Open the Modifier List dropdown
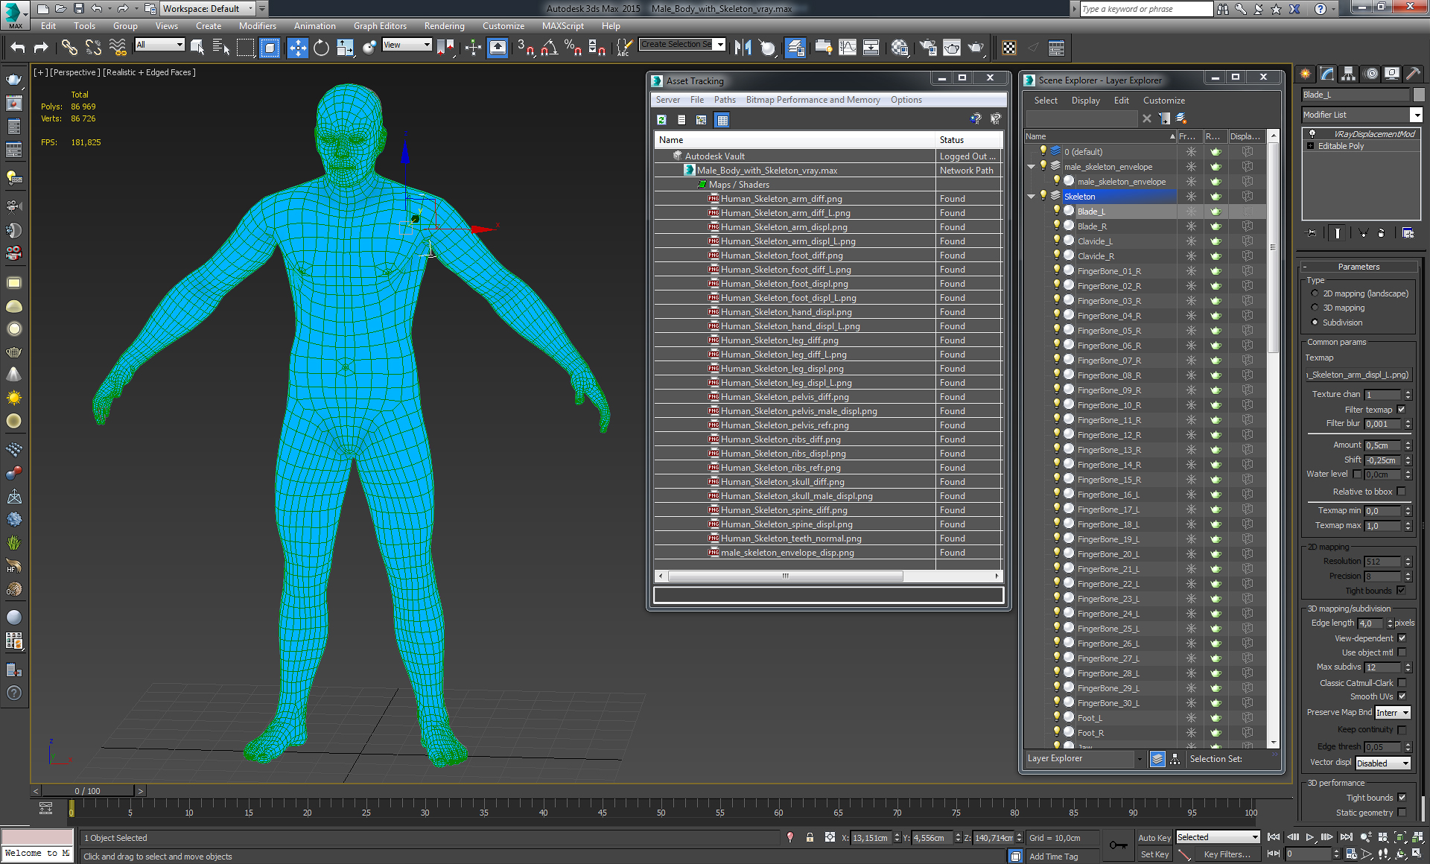 (x=1416, y=115)
